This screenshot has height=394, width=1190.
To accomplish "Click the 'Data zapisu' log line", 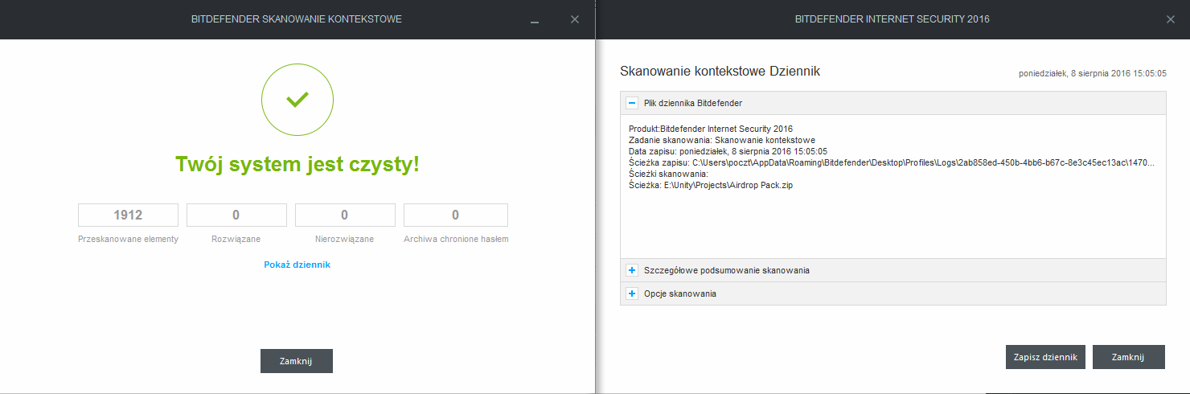I will (728, 151).
